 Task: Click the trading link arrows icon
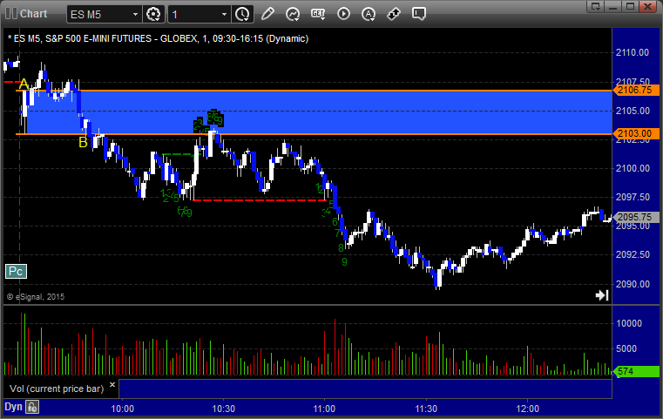point(394,14)
